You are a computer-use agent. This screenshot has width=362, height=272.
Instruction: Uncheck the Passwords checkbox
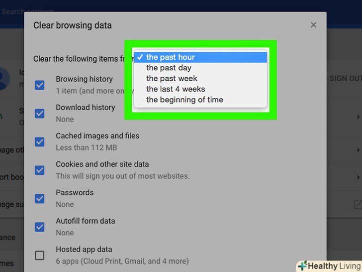pyautogui.click(x=40, y=199)
